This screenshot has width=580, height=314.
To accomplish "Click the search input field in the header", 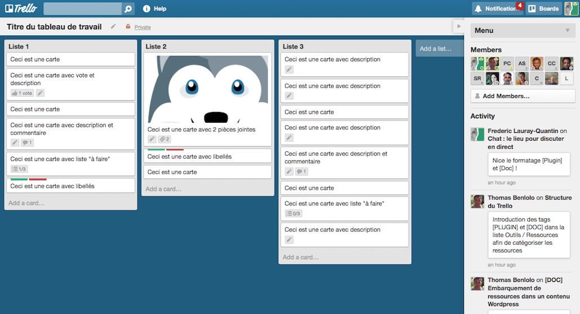I will pyautogui.click(x=82, y=8).
